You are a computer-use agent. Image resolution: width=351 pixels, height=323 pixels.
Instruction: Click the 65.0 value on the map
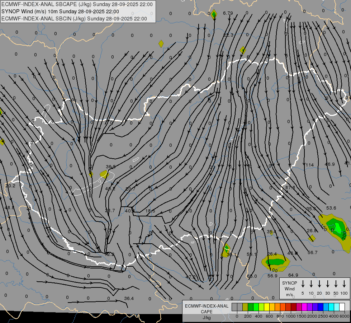pos(252,276)
